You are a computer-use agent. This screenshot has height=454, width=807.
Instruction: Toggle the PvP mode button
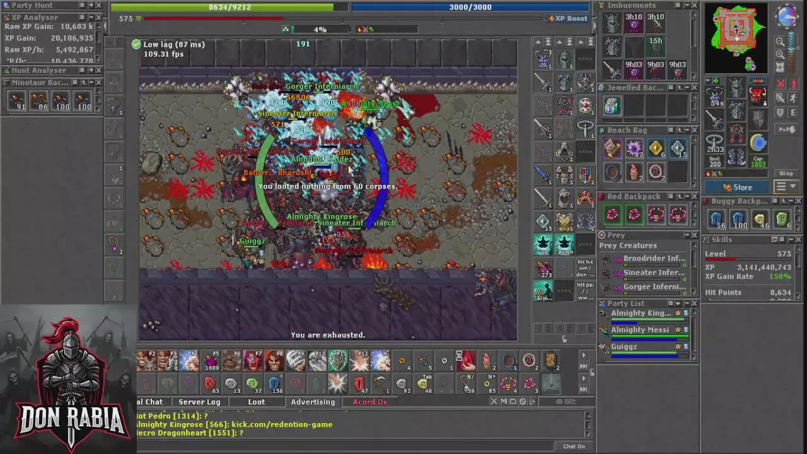point(786,129)
